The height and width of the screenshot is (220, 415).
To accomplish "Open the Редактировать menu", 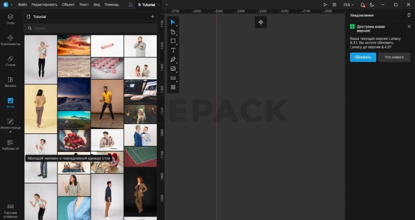I will (44, 4).
